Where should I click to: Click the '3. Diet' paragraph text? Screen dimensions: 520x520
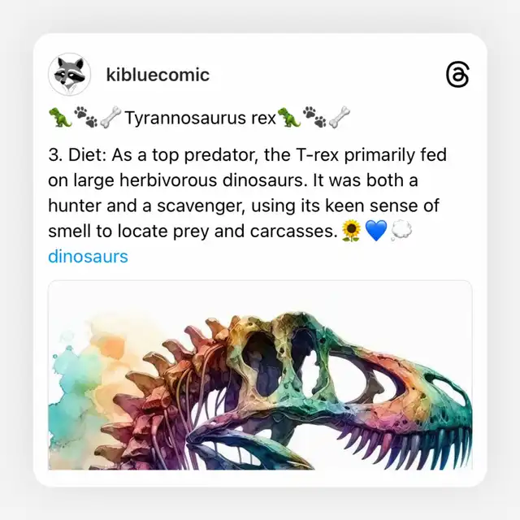point(247,193)
